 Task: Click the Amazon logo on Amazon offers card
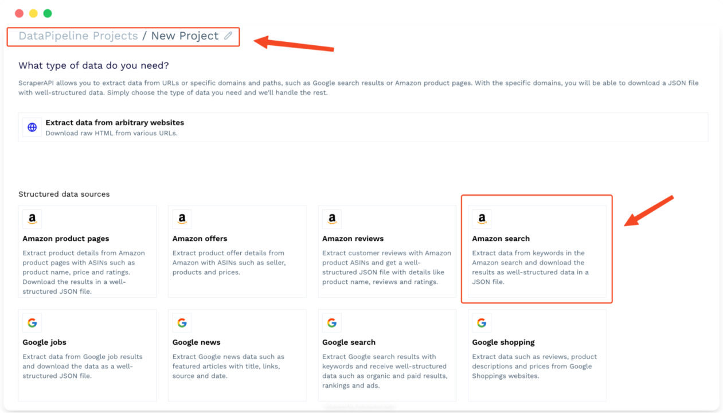[x=182, y=219]
